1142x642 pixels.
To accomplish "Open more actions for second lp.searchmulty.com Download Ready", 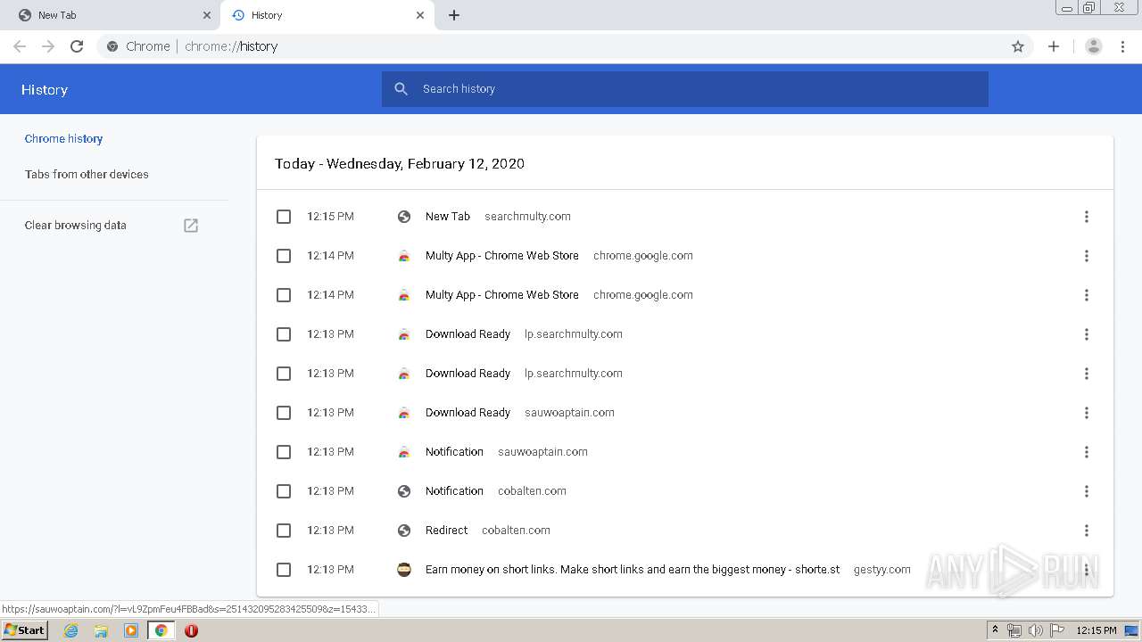I will pyautogui.click(x=1087, y=374).
